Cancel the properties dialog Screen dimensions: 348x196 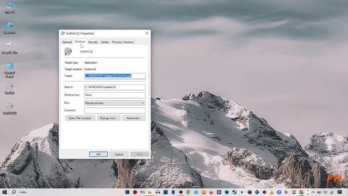[x=119, y=154]
